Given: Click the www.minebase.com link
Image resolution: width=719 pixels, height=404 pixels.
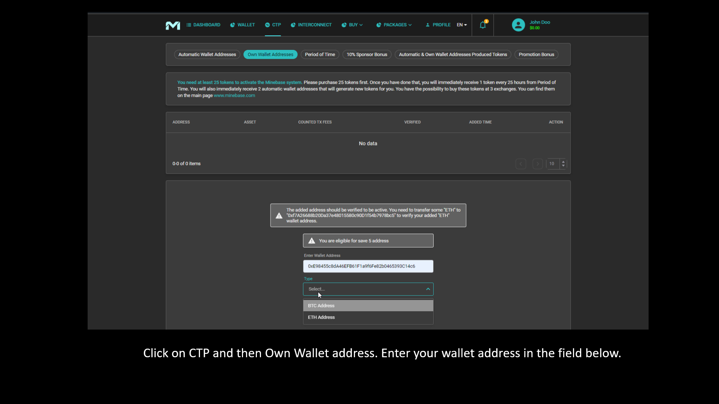Looking at the screenshot, I should [x=234, y=95].
